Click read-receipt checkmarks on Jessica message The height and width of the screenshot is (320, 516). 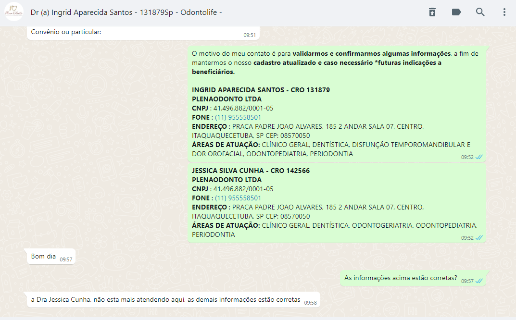click(479, 238)
